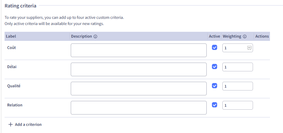
Task: Click the Label column header
Action: (x=11, y=36)
